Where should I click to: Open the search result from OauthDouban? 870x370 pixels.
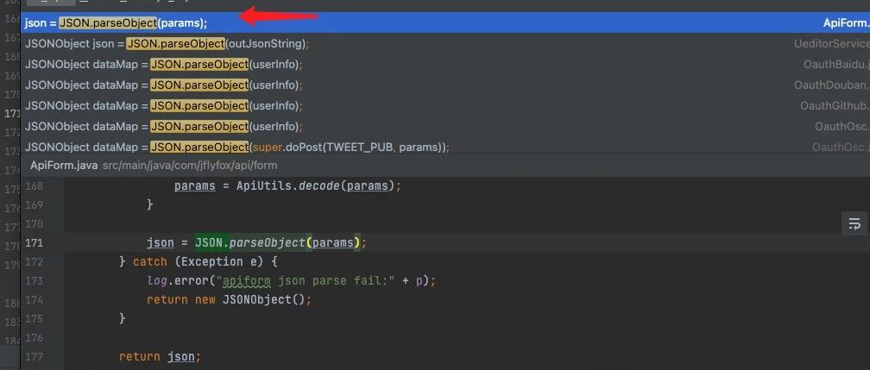[445, 85]
